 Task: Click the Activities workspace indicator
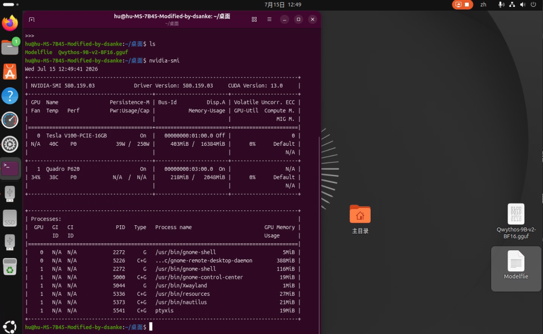click(x=11, y=4)
